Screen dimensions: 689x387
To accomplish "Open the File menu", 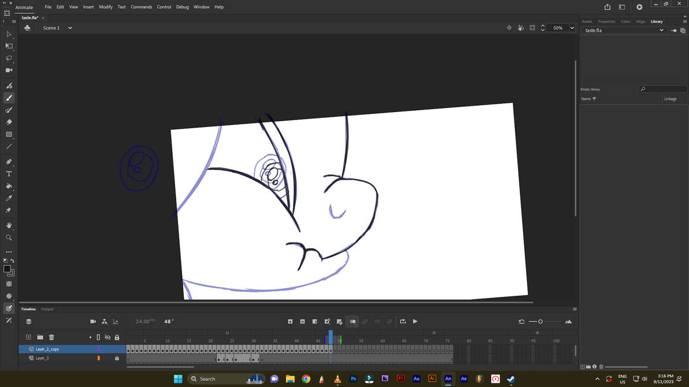I will (x=48, y=7).
